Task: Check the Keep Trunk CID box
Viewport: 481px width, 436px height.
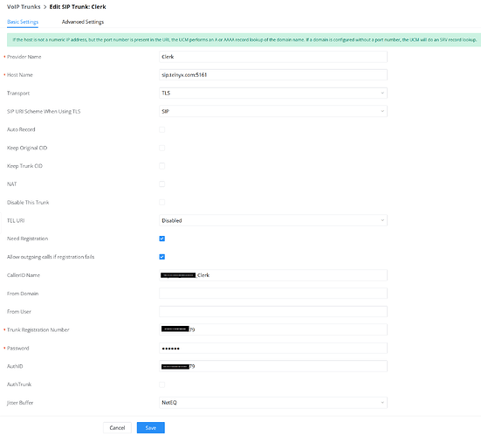Action: (162, 166)
